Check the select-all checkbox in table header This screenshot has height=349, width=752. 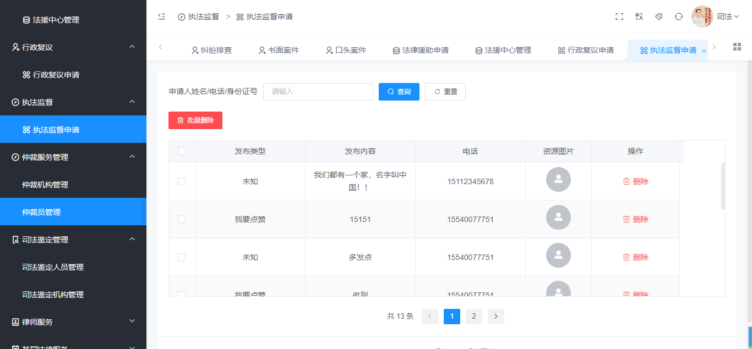point(182,151)
